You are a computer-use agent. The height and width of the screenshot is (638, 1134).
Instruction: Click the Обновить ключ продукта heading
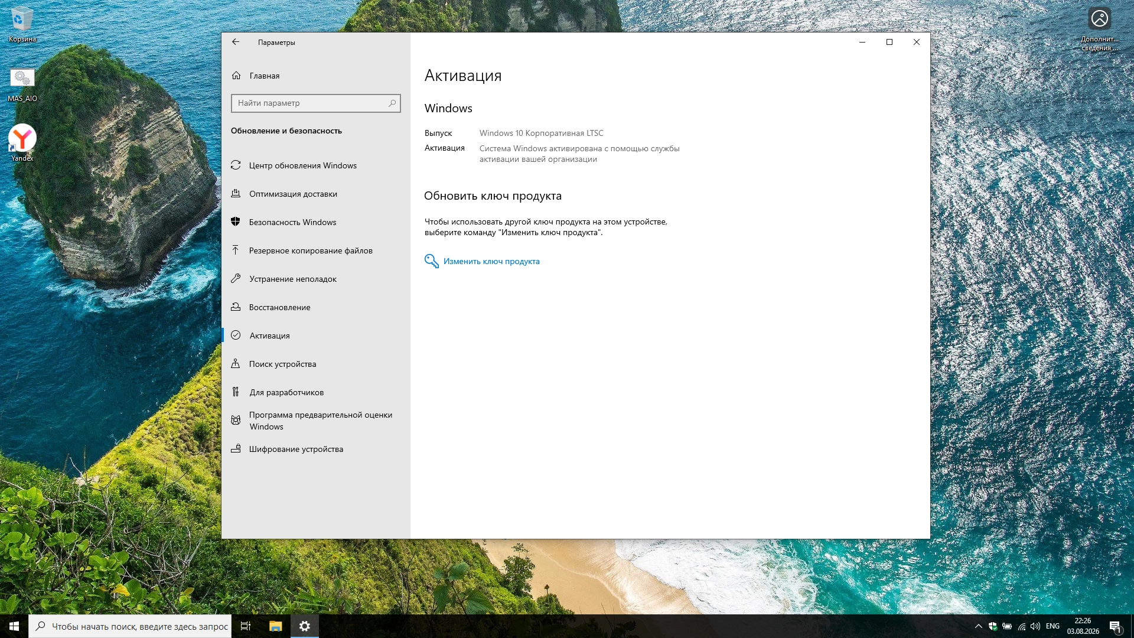click(x=493, y=196)
